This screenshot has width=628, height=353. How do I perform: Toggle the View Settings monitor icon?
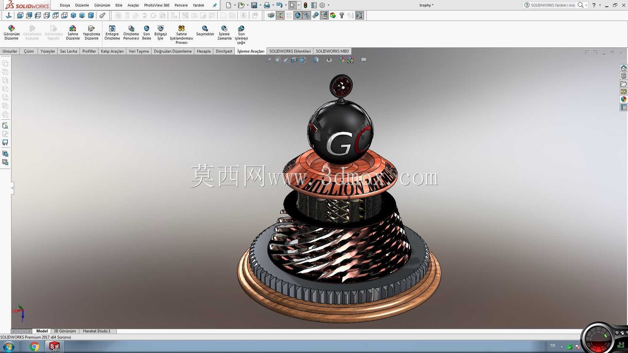(x=363, y=60)
